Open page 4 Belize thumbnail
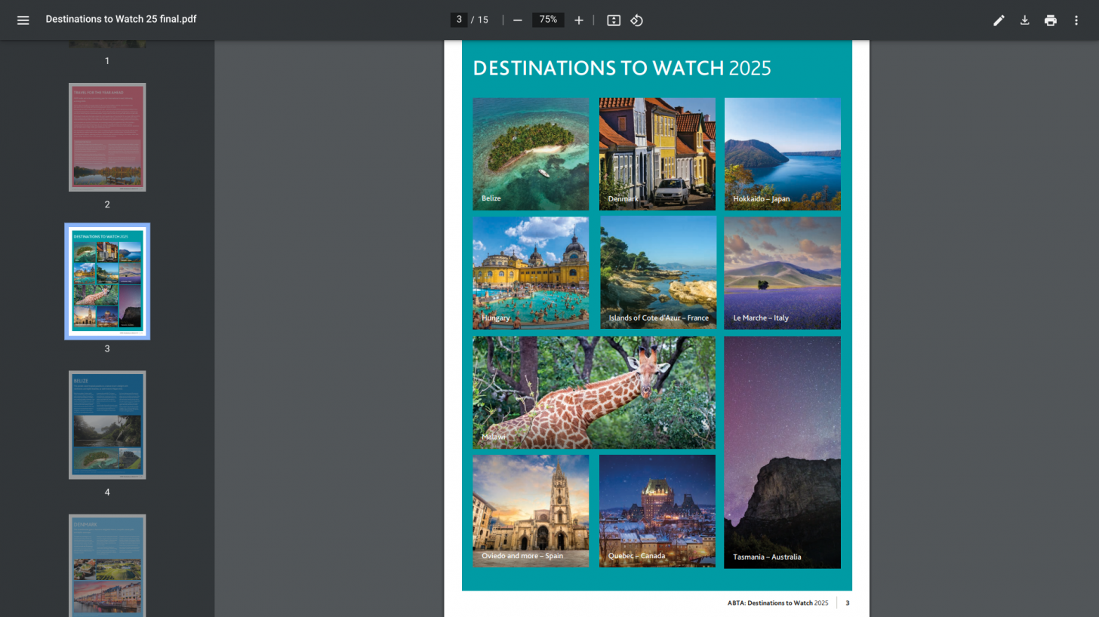The height and width of the screenshot is (617, 1099). (107, 425)
